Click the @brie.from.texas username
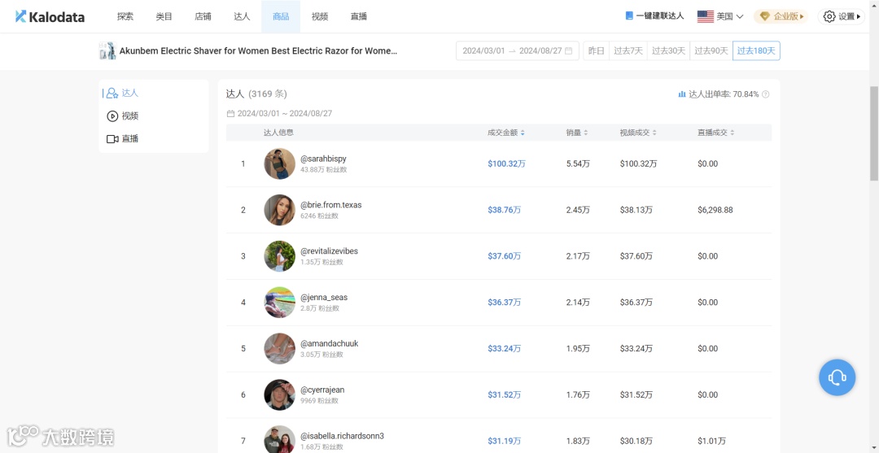 tap(331, 205)
